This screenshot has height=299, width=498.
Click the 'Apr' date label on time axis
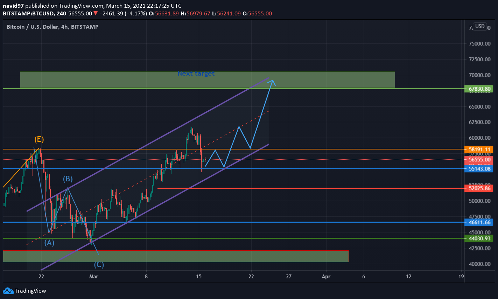326,277
